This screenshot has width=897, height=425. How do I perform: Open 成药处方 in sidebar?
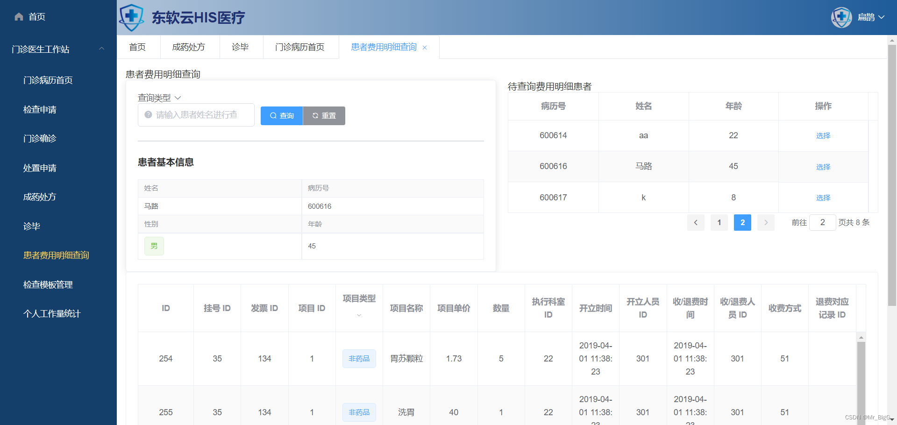tap(40, 197)
